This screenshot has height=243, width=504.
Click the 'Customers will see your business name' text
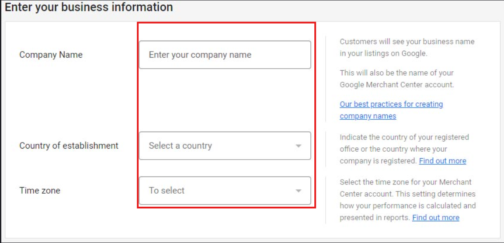(407, 42)
